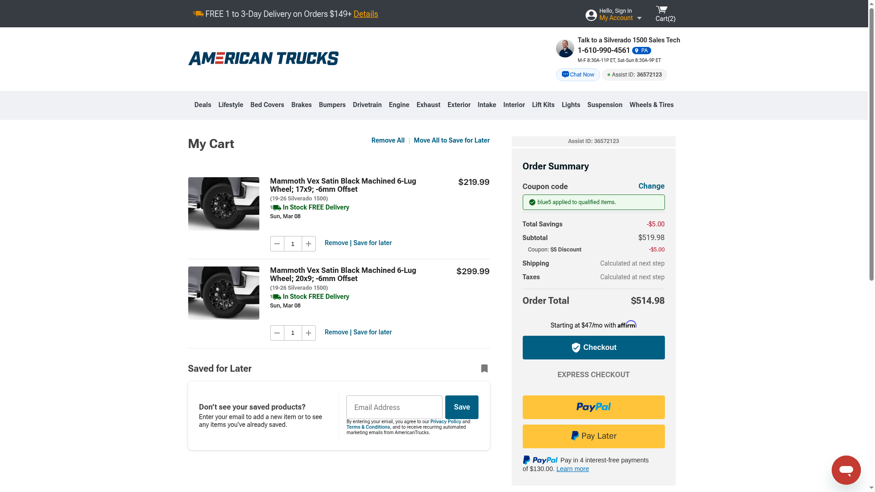Click the Chat Now button

[578, 75]
